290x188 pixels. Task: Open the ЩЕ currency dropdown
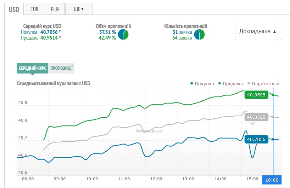point(79,9)
